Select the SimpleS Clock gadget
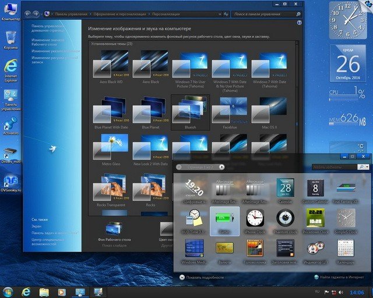Screen dimensions: 373x298 pyautogui.click(x=346, y=221)
